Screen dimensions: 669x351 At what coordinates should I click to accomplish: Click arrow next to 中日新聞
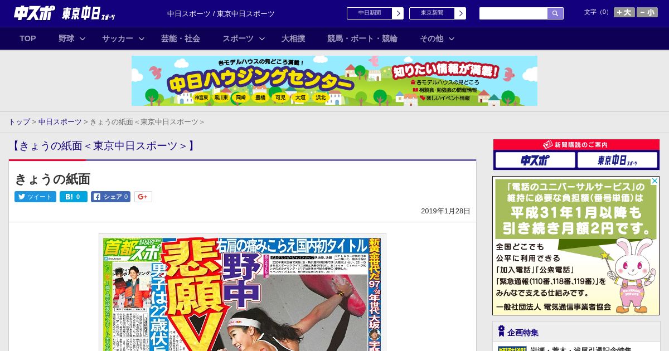[x=397, y=13]
